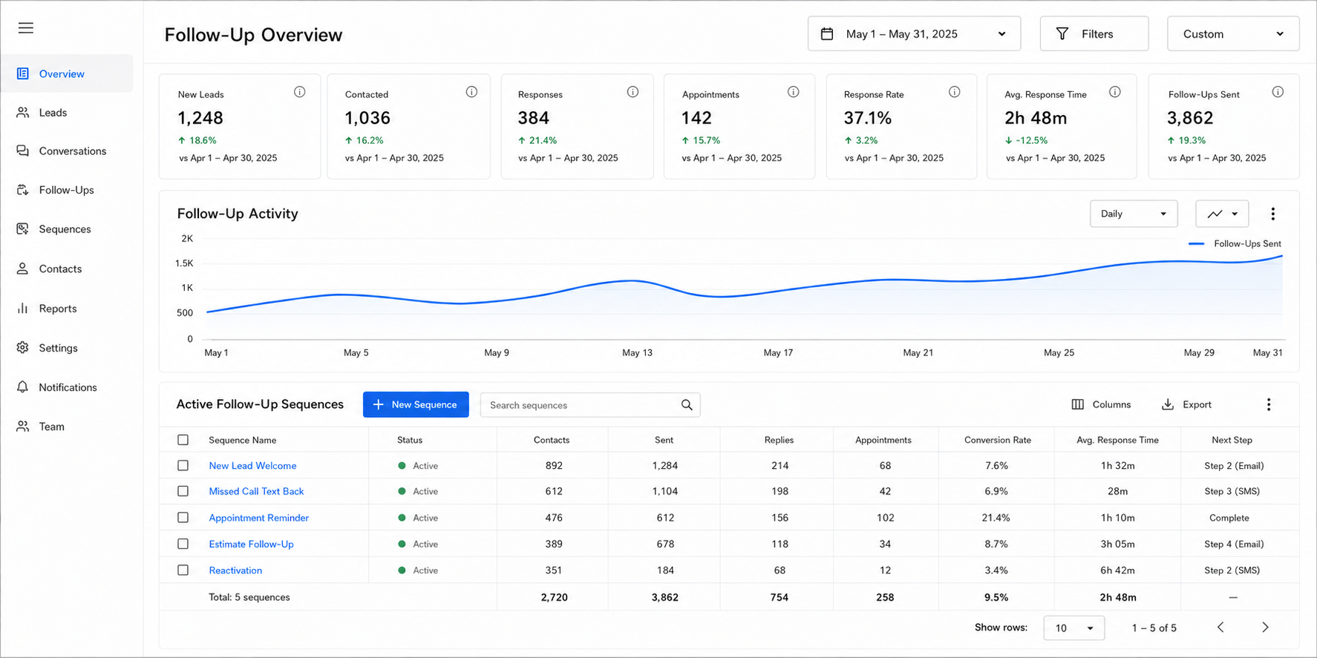Expand the Custom dropdown
This screenshot has height=658, width=1317.
pyautogui.click(x=1233, y=34)
